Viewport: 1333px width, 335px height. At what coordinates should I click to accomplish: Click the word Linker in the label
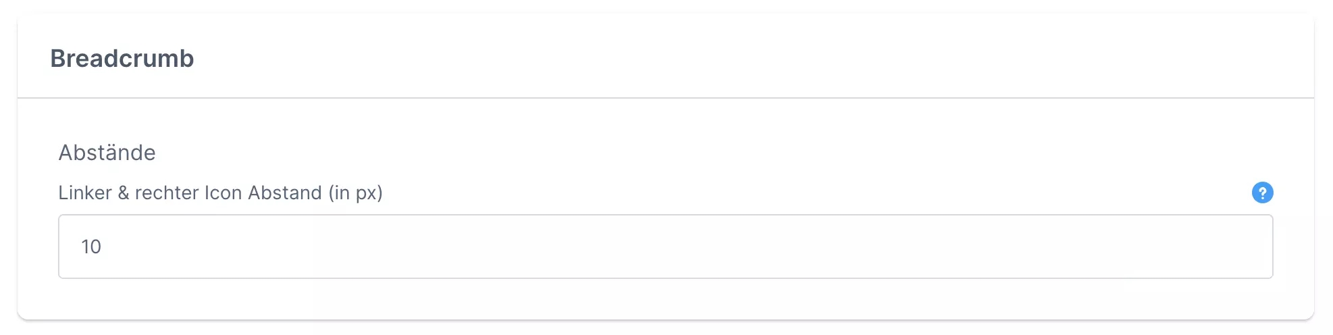click(85, 193)
